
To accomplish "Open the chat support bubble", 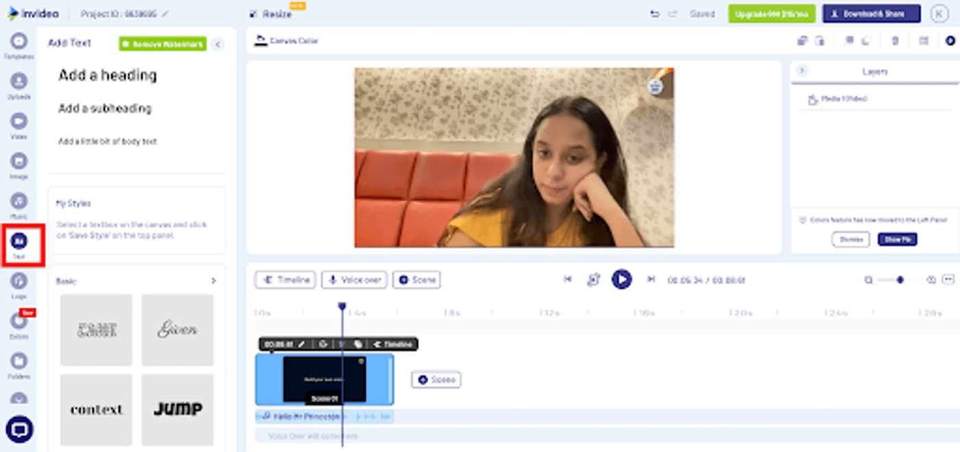I will (x=19, y=429).
